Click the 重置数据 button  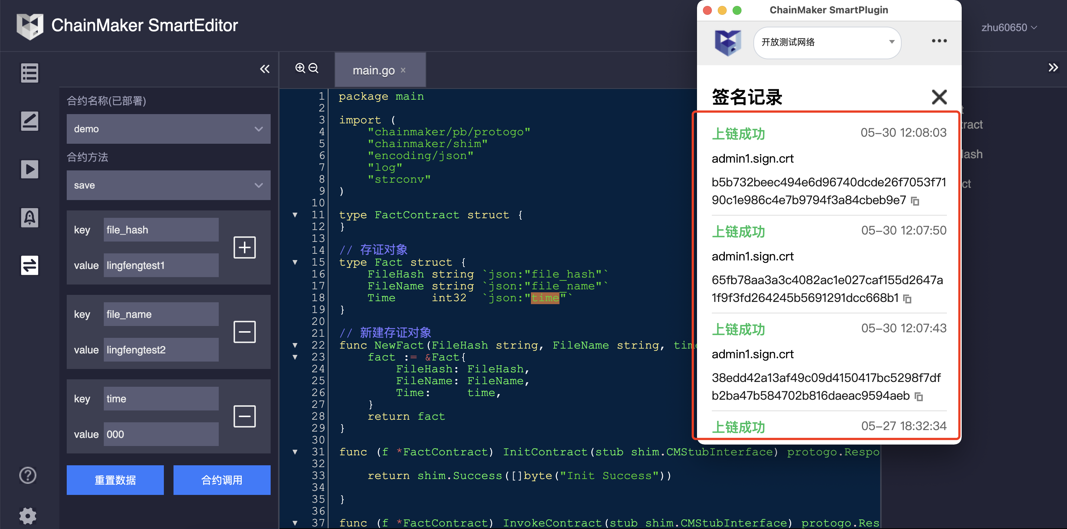pos(115,480)
